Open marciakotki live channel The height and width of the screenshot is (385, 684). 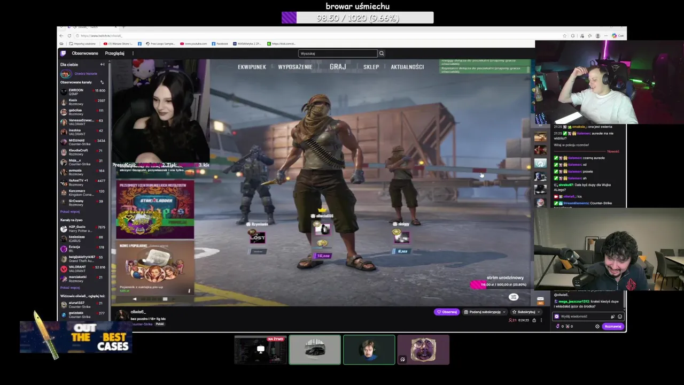(x=83, y=279)
